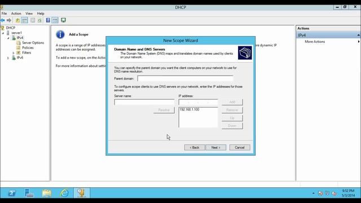Screen dimensions: 361x203
Task: Open the Action menu
Action: (16, 14)
